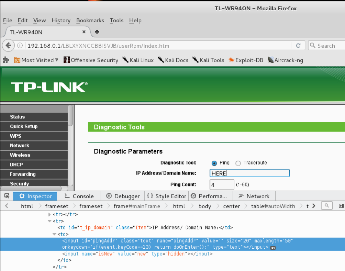Open the Edit menu
Image resolution: width=345 pixels, height=271 pixels.
[22, 21]
